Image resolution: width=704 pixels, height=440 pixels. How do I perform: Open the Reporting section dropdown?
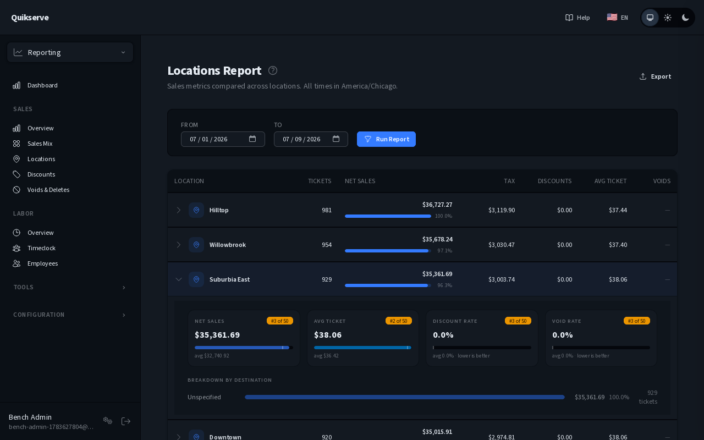(70, 52)
